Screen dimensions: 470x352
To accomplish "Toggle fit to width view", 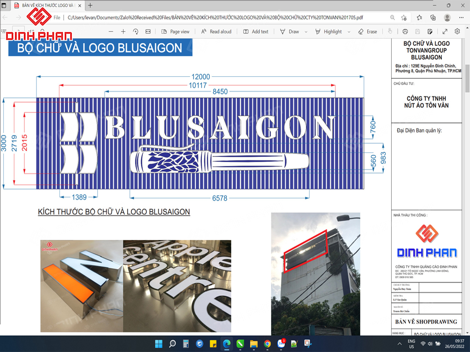I will (148, 31).
